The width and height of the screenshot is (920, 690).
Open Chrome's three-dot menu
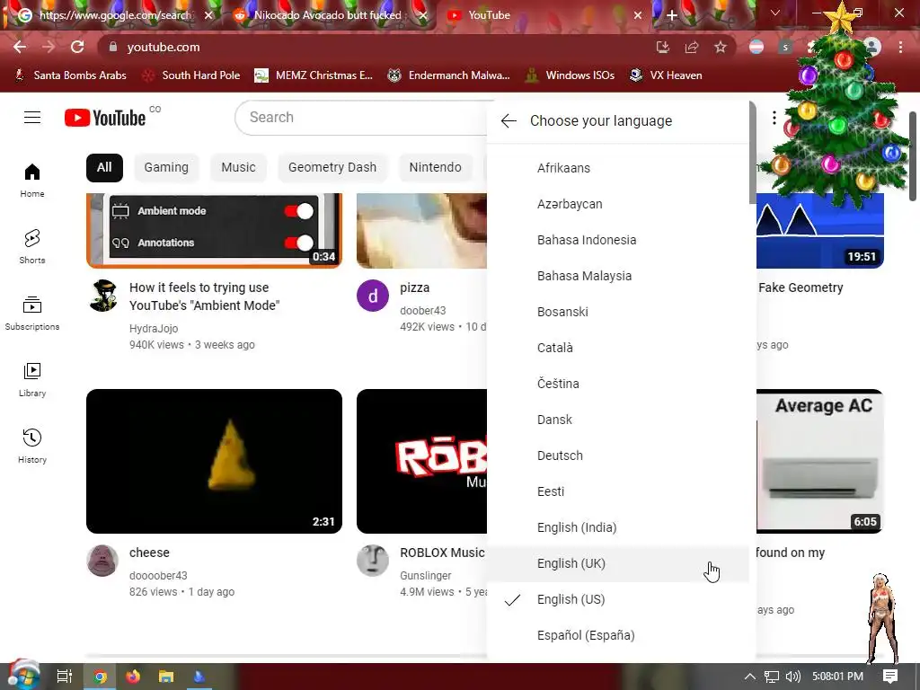coord(900,47)
